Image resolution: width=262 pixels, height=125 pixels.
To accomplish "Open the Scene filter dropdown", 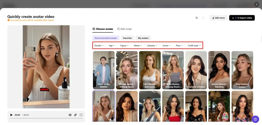I will [166, 46].
